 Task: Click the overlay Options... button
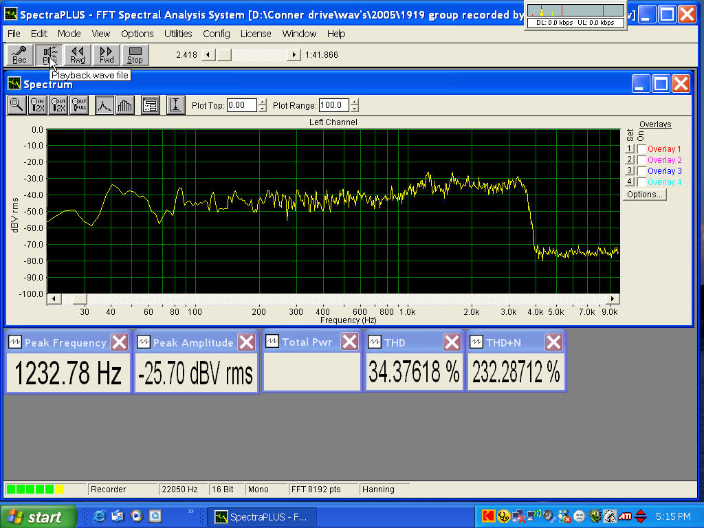[x=645, y=195]
